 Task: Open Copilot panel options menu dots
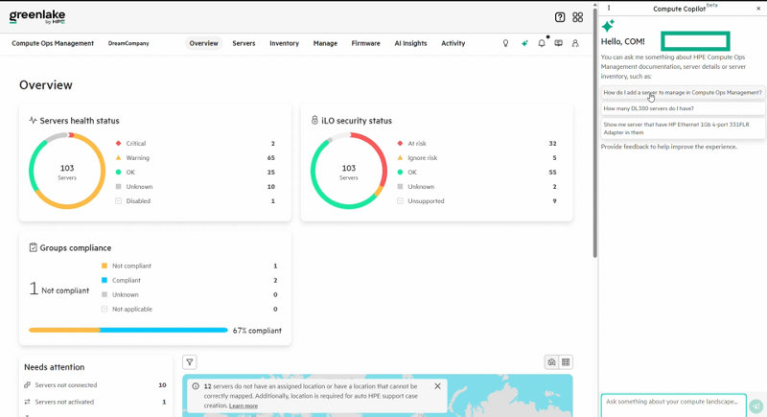pos(609,8)
